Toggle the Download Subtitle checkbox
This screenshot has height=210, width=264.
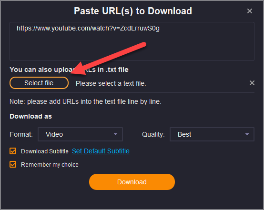click(x=13, y=151)
